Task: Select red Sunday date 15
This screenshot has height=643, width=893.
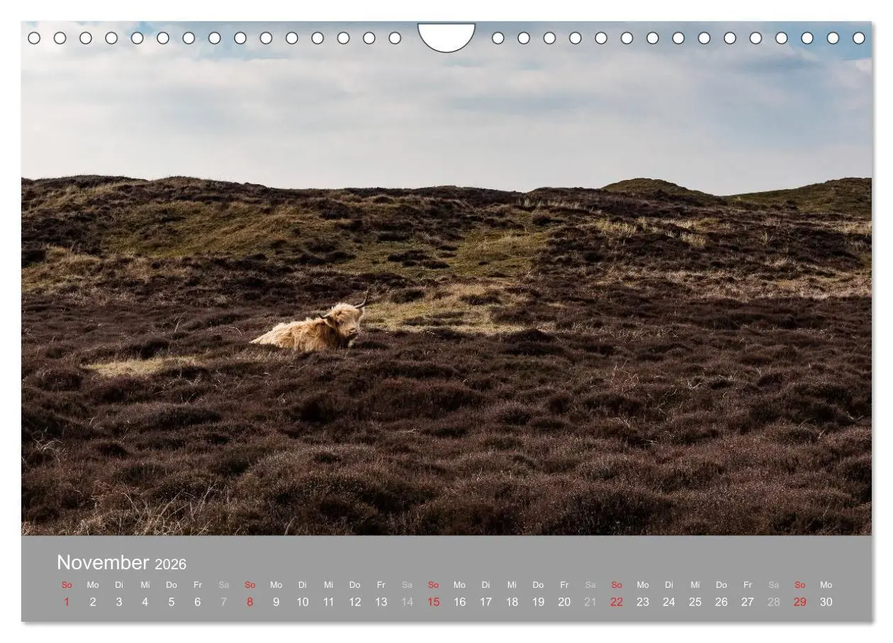Action: (x=434, y=602)
